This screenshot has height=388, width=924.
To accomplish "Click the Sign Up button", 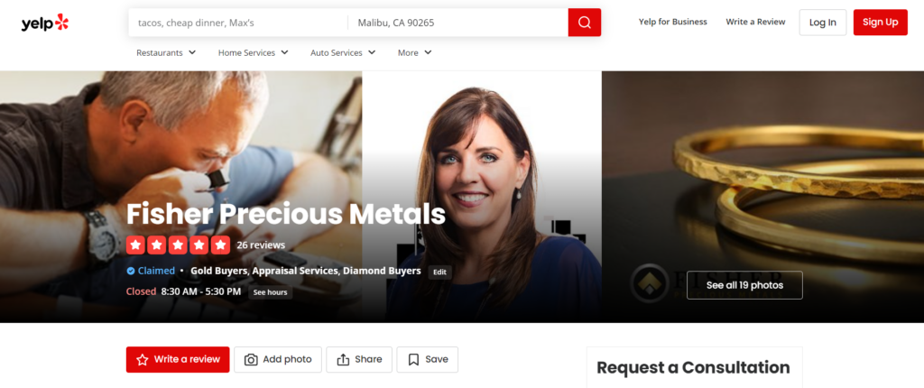I will point(881,23).
